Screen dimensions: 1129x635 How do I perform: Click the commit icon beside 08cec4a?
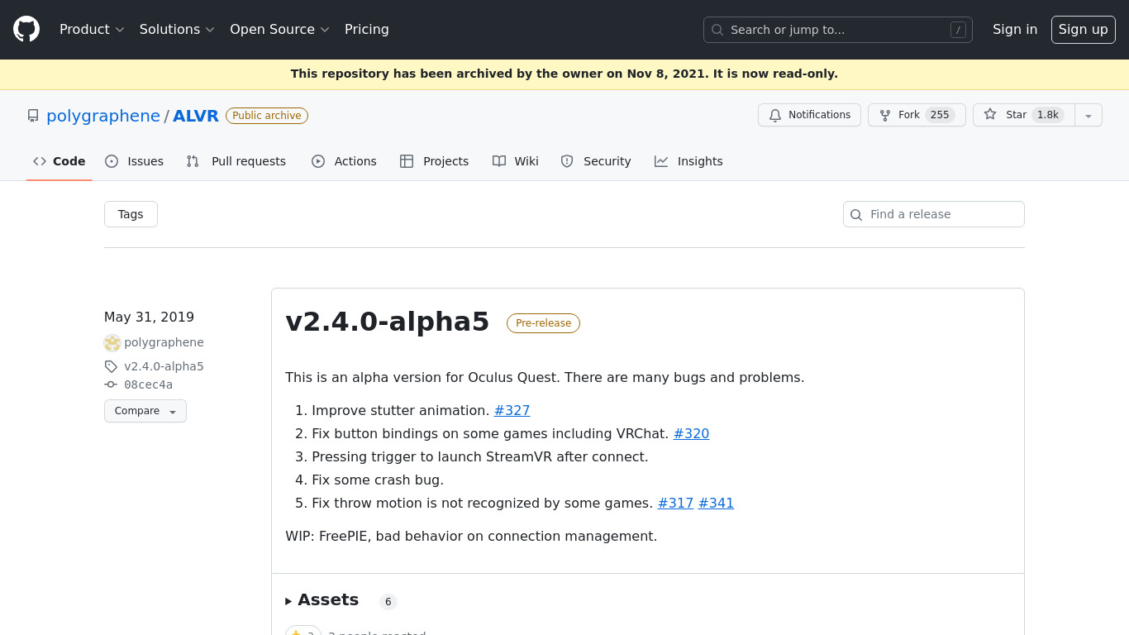(111, 384)
